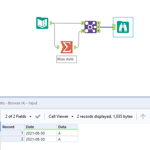Select Data cell A in record 1
The width and height of the screenshot is (150, 150).
67,133
